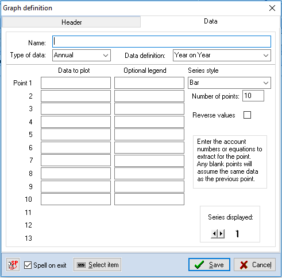The image size is (282, 278).
Task: Click the spell check icon button
Action: click(x=13, y=265)
